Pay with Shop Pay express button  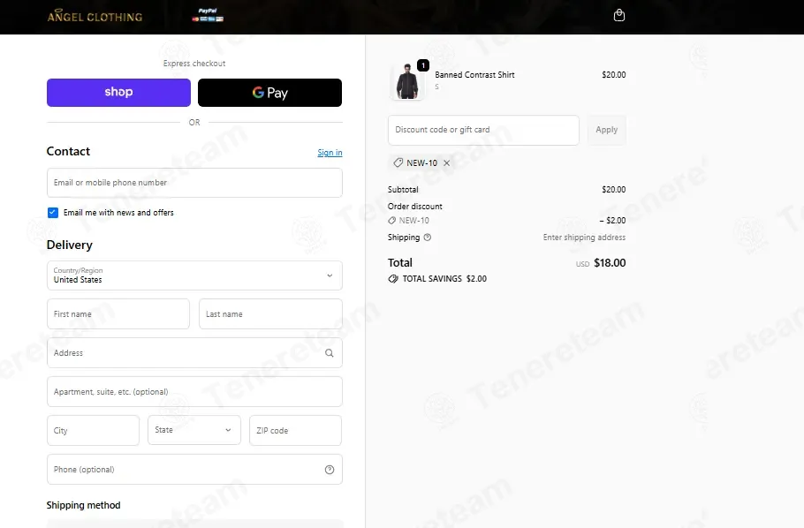118,93
